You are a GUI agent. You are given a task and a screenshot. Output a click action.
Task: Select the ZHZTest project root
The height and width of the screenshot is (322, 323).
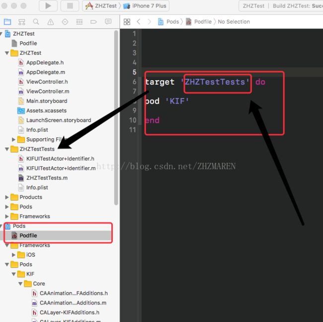pyautogui.click(x=24, y=34)
